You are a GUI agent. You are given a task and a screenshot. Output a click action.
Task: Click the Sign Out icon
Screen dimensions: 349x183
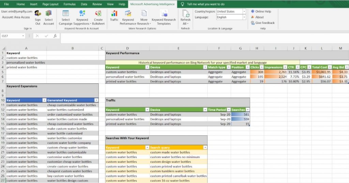click(38, 14)
